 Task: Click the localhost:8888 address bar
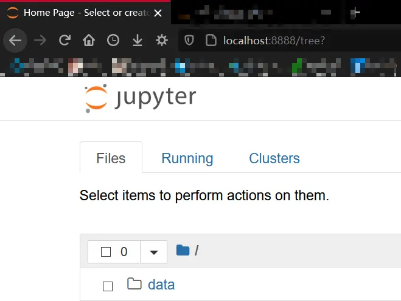pyautogui.click(x=274, y=41)
